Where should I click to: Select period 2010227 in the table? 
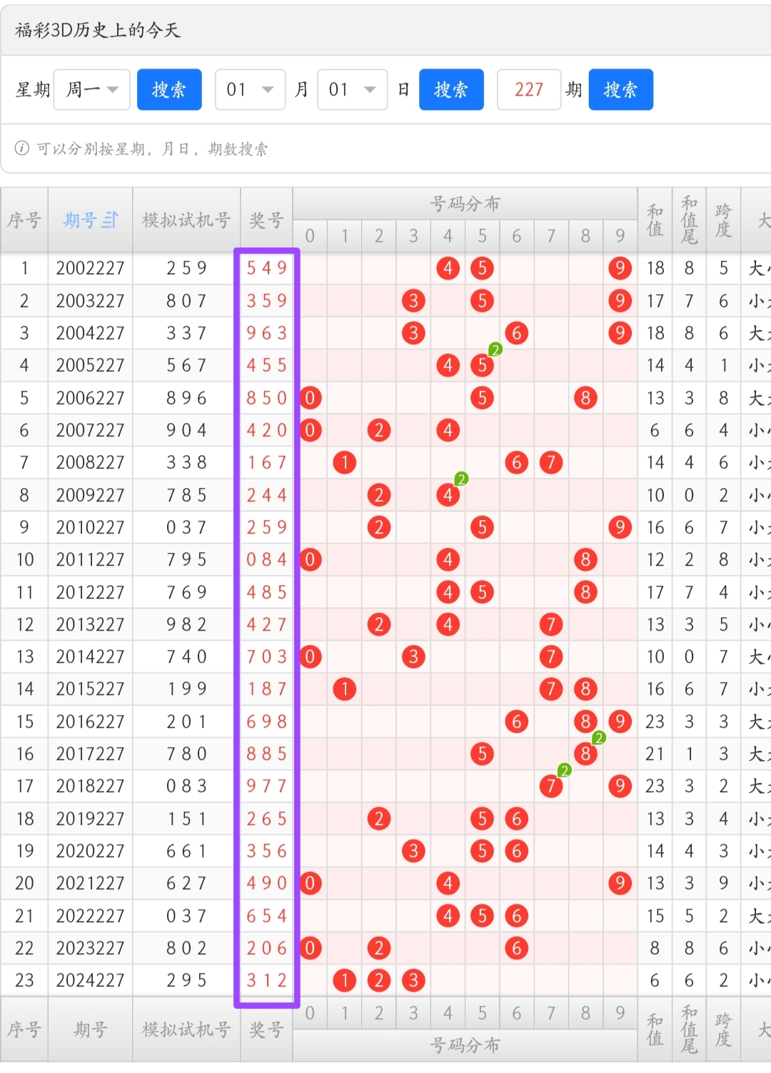[90, 527]
